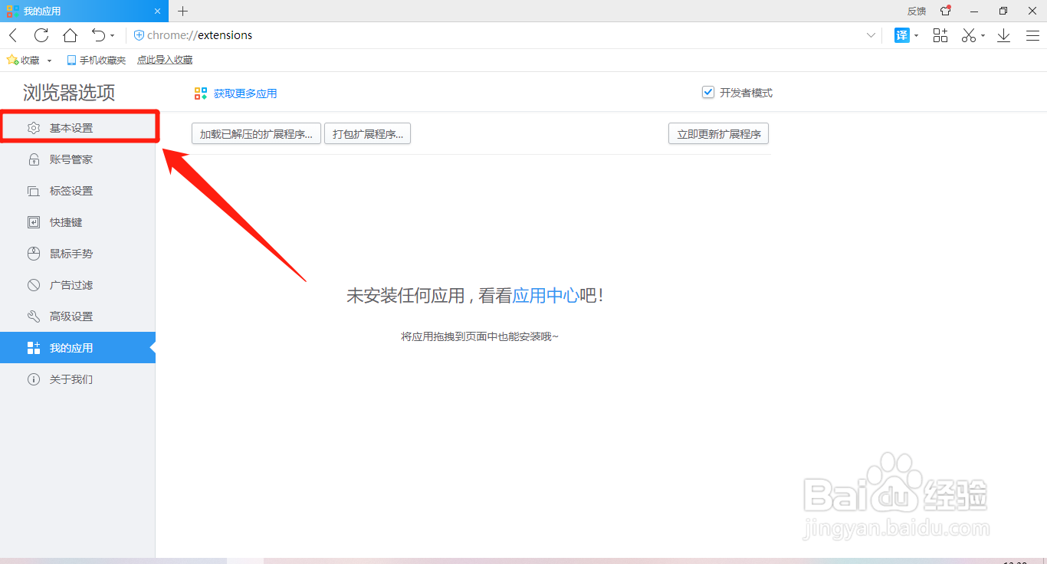This screenshot has width=1047, height=564.
Task: Open the screenshot tool dropdown arrow
Action: click(x=982, y=34)
